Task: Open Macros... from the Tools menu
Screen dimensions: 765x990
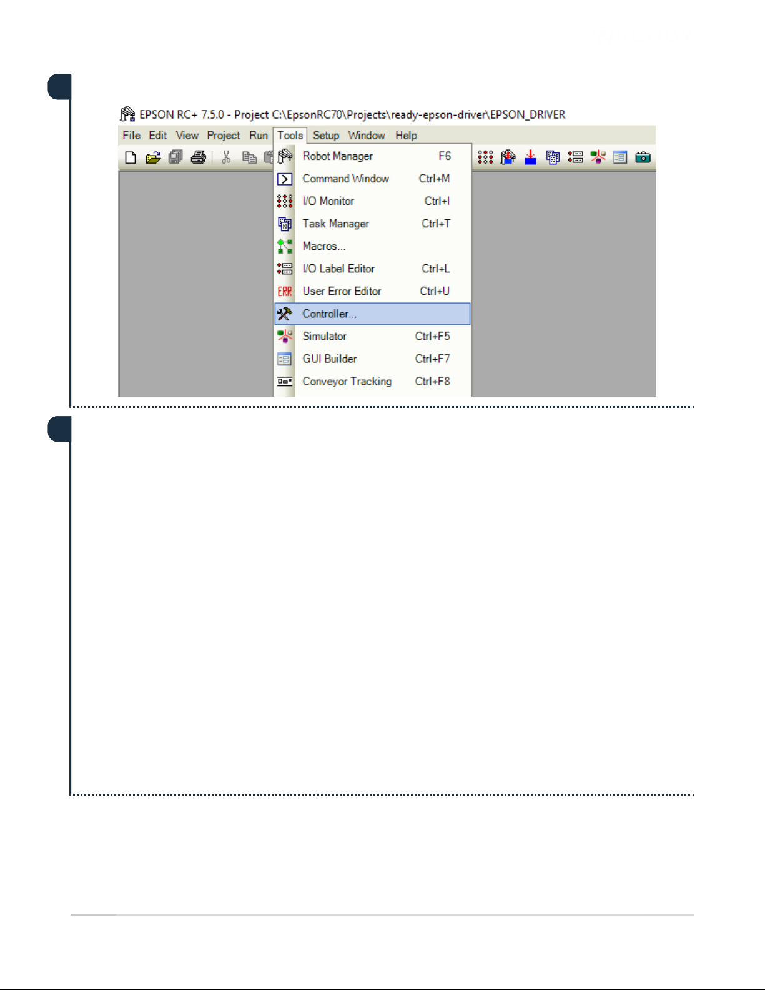Action: [x=372, y=246]
